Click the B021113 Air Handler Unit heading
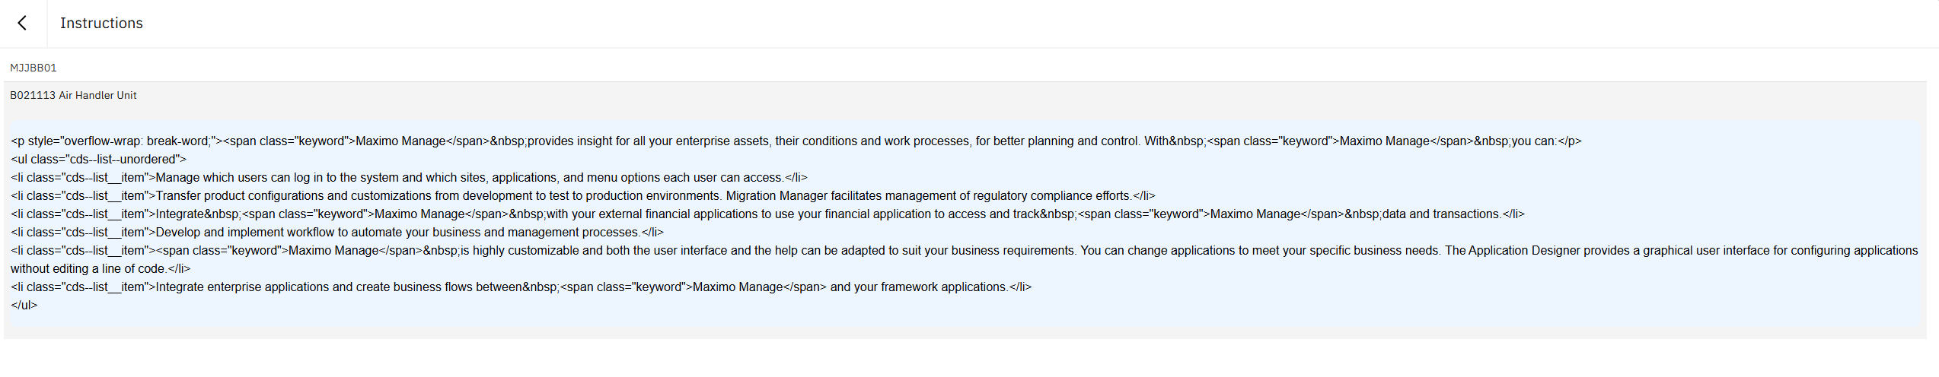Image resolution: width=1939 pixels, height=377 pixels. click(x=73, y=96)
